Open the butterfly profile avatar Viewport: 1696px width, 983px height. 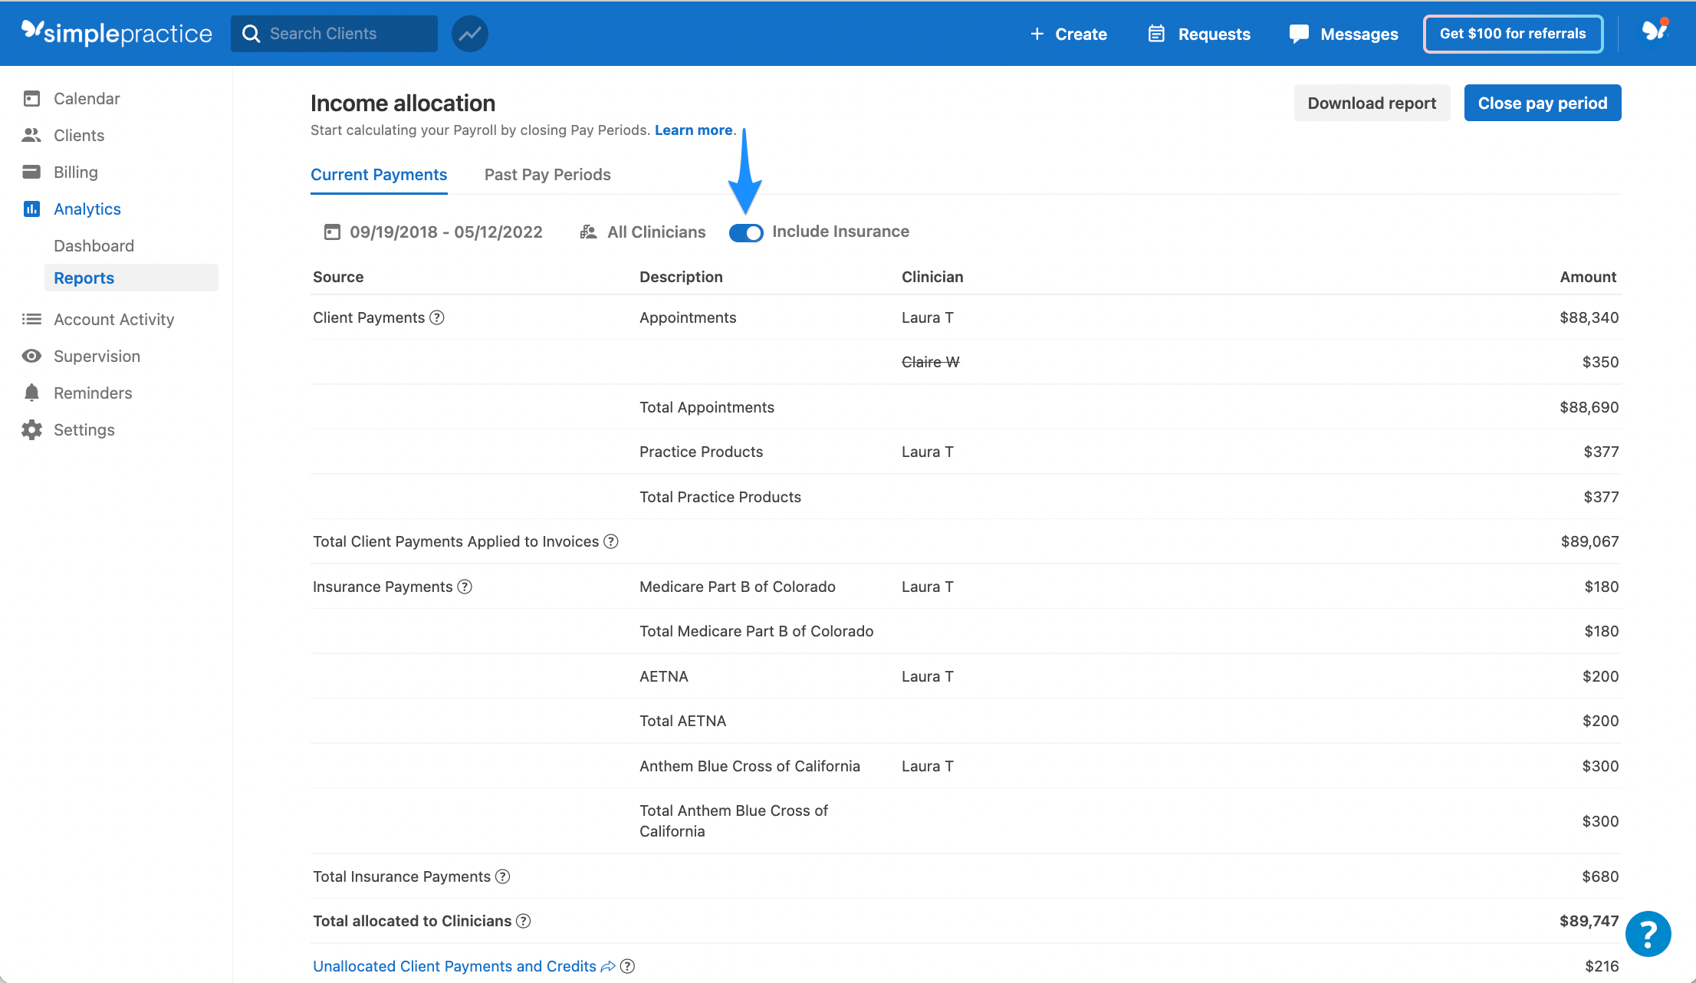1655,31
